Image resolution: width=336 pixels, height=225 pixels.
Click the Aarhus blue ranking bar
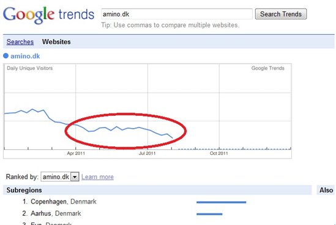click(x=209, y=214)
